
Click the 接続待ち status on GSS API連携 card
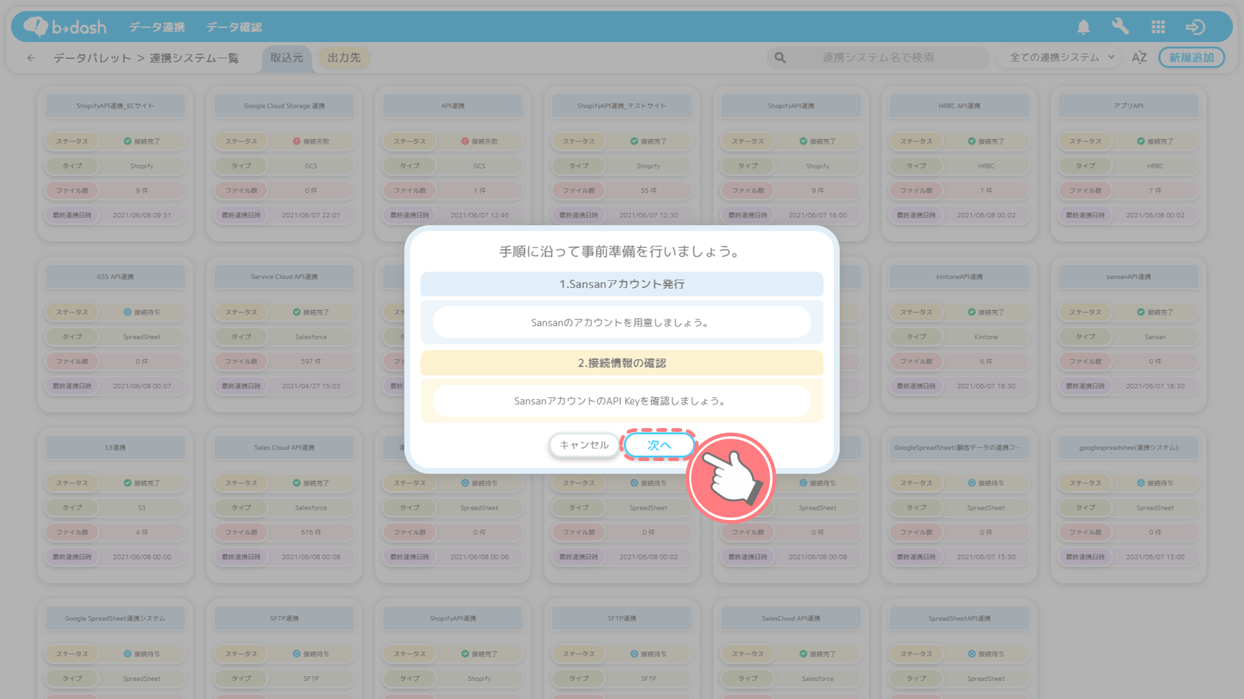(142, 312)
